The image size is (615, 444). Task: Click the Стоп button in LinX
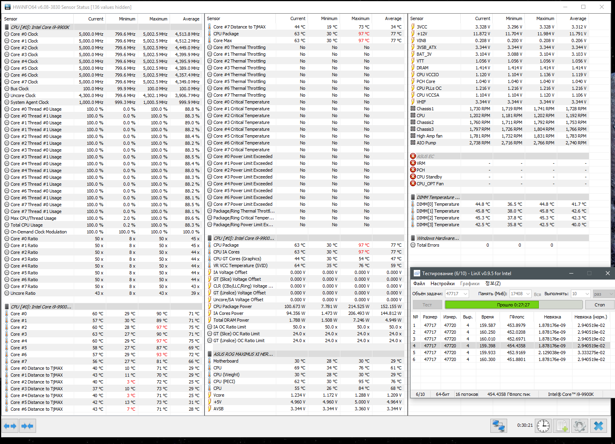coord(599,305)
